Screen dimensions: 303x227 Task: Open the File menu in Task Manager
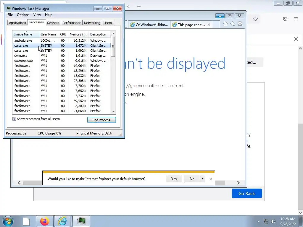click(x=10, y=15)
